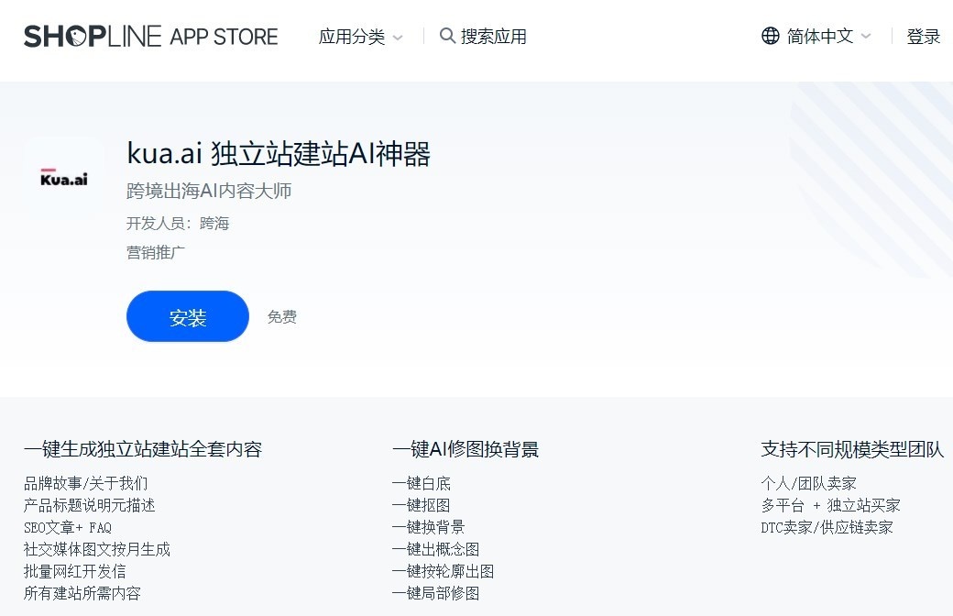This screenshot has width=953, height=616.
Task: Click the 登录 login link
Action: tap(924, 36)
